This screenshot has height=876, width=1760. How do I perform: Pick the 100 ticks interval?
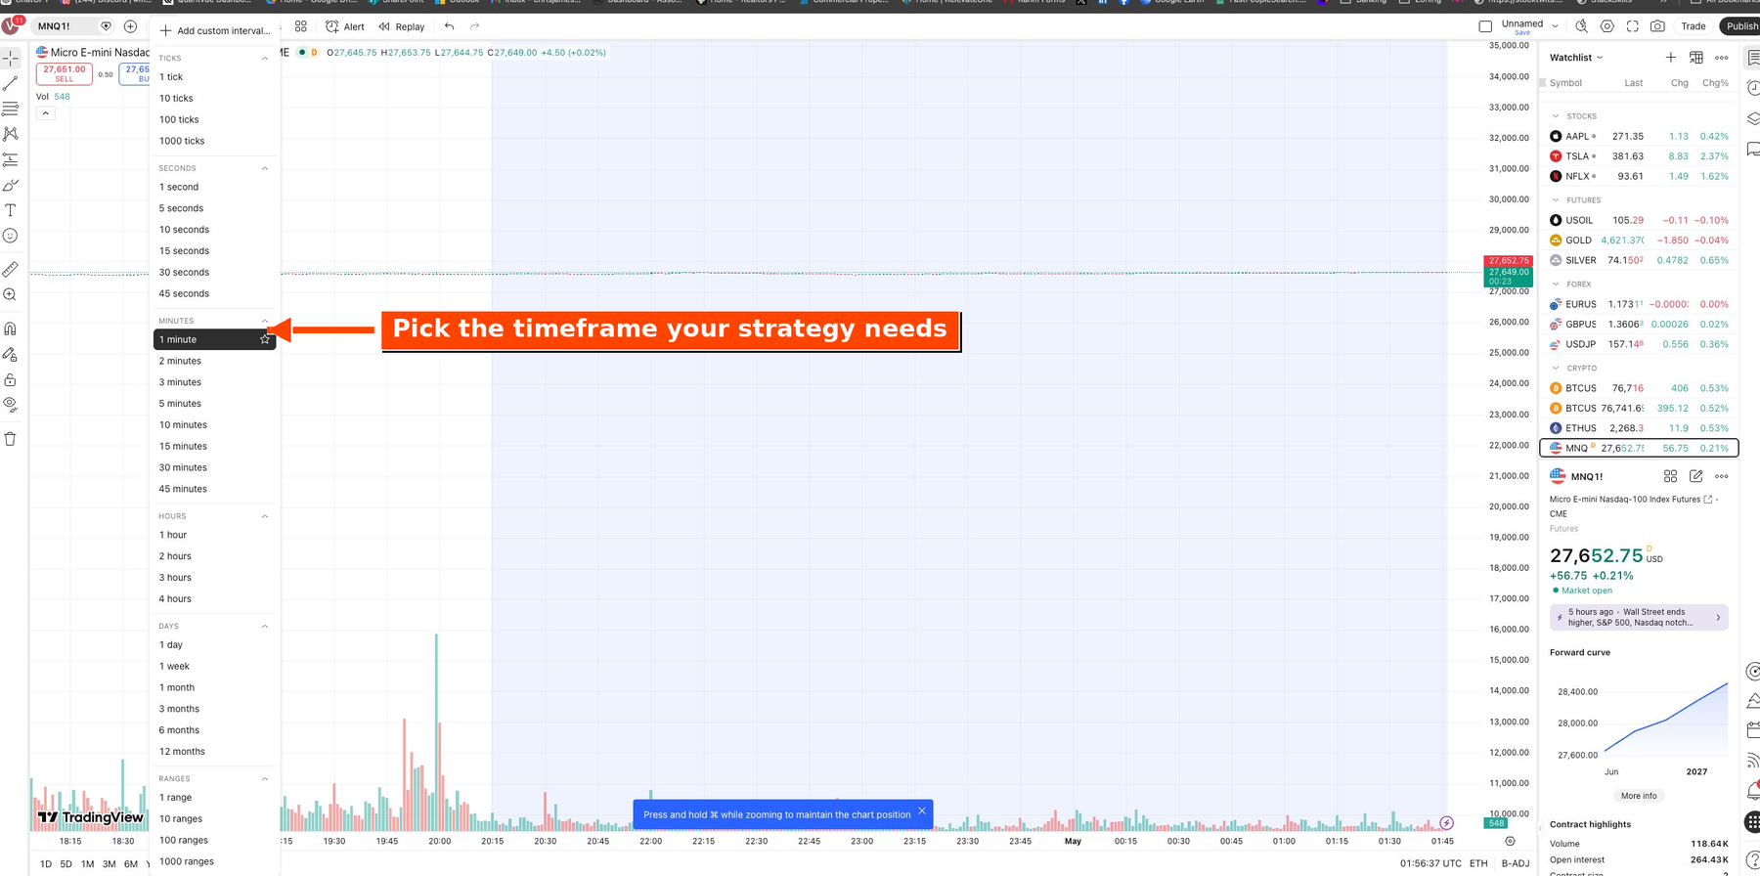click(215, 120)
